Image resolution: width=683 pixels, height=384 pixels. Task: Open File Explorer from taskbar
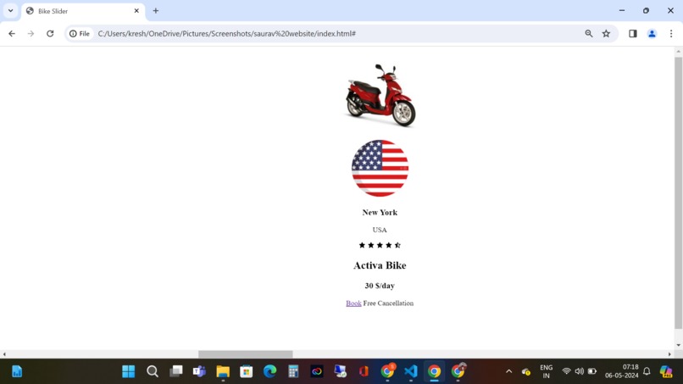tap(223, 371)
